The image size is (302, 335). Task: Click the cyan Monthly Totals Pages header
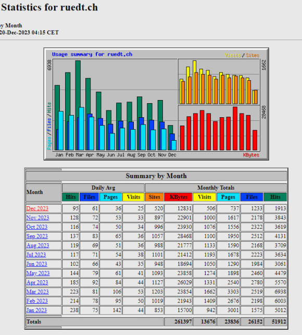(x=228, y=197)
